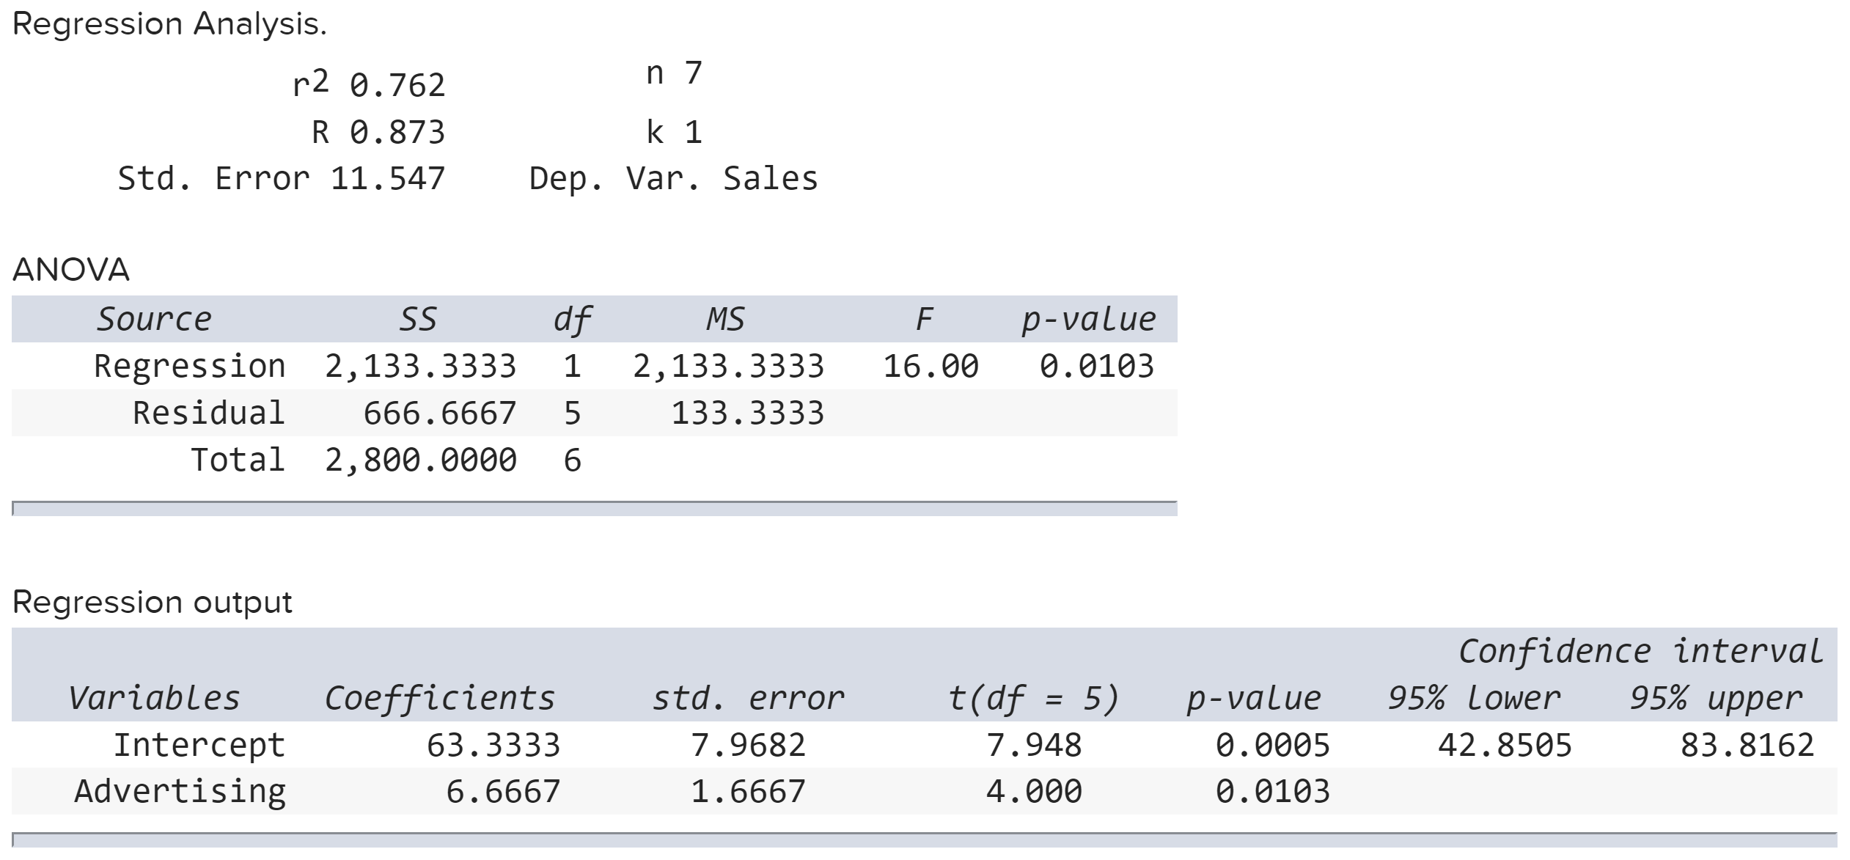Click the Regression output table horizontal scrollbar
The image size is (1850, 860).
click(924, 839)
